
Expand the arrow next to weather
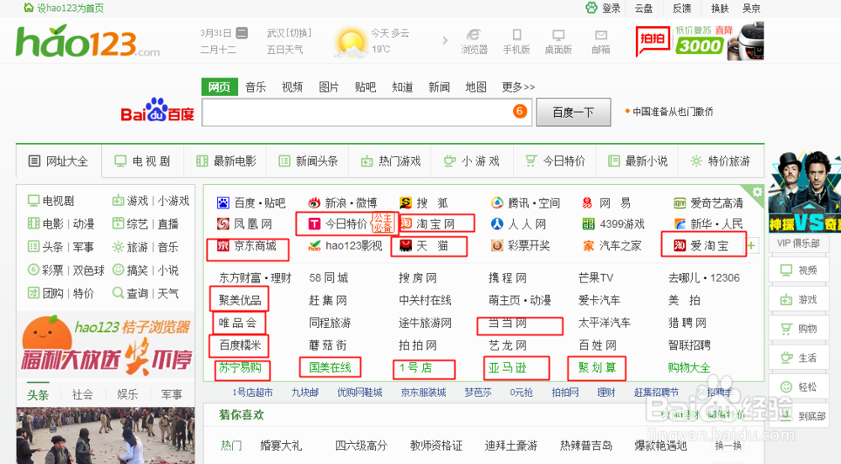coord(445,40)
